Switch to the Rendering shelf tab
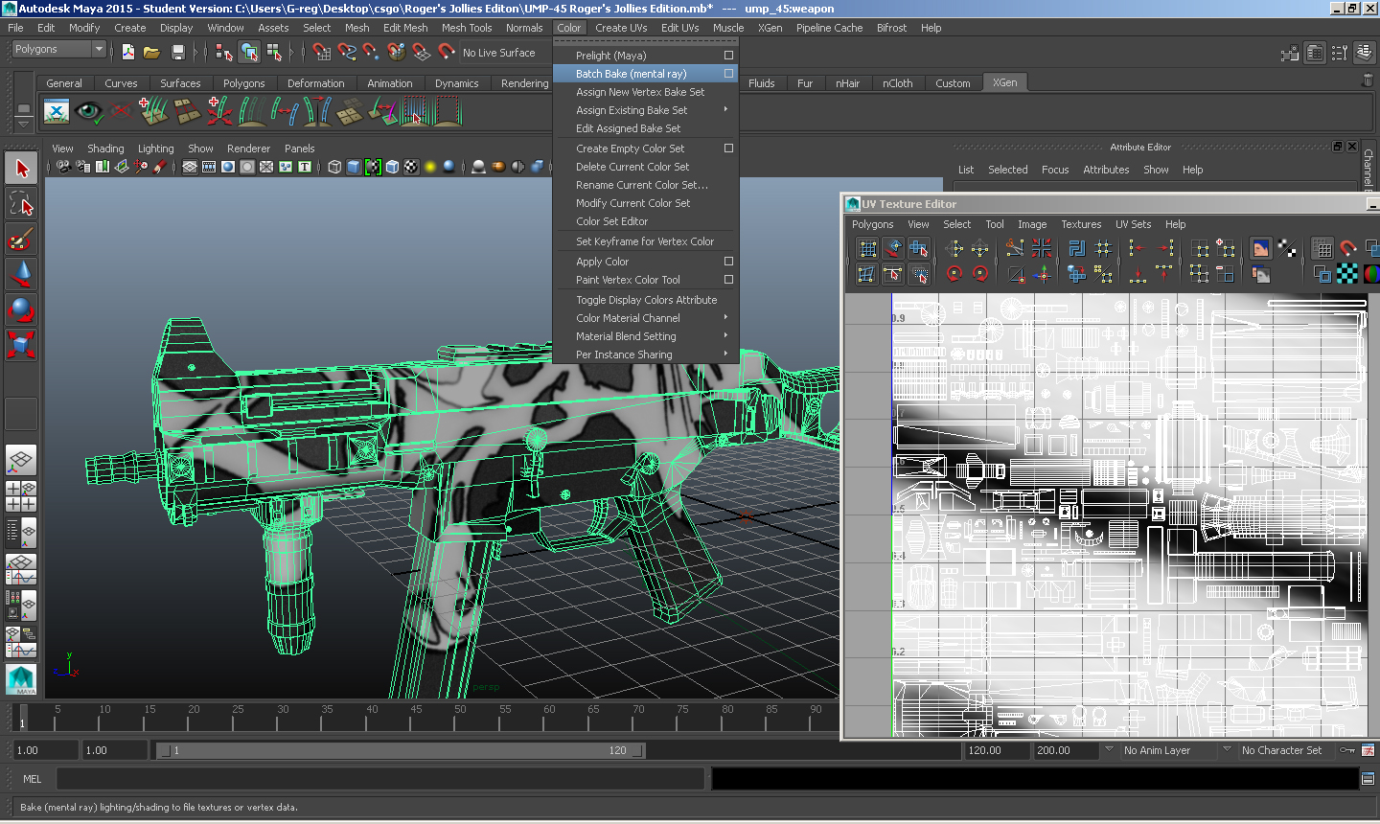The width and height of the screenshot is (1380, 824). coord(524,83)
